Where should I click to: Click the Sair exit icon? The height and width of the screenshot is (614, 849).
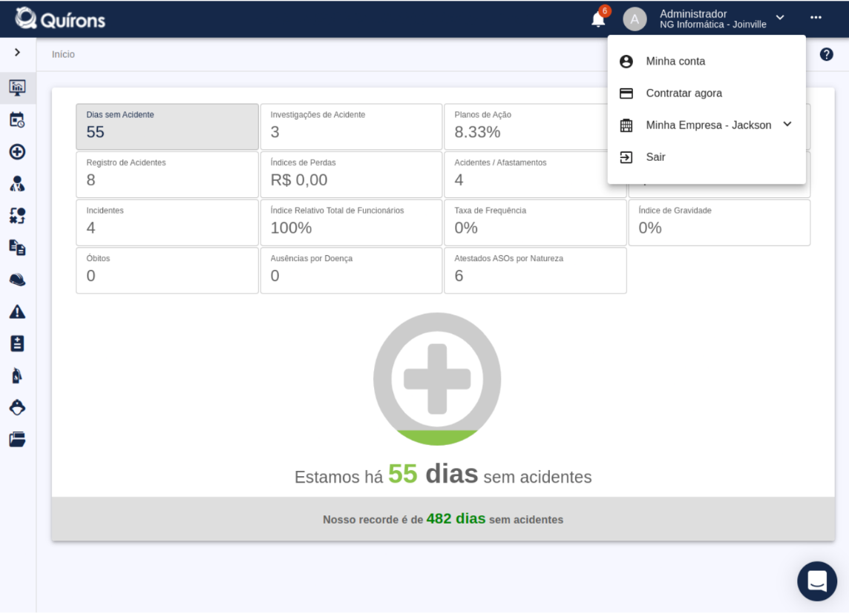tap(626, 157)
